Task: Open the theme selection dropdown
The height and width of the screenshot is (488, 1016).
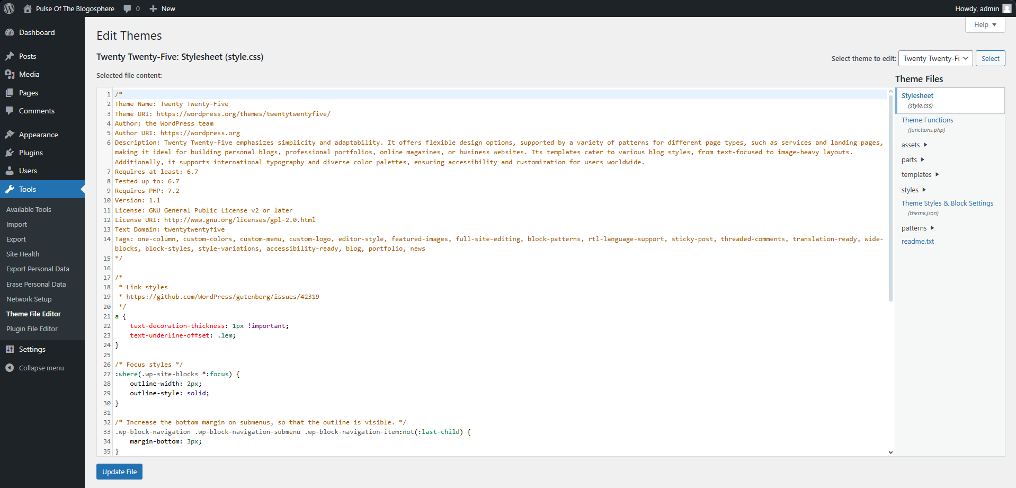Action: click(x=935, y=58)
